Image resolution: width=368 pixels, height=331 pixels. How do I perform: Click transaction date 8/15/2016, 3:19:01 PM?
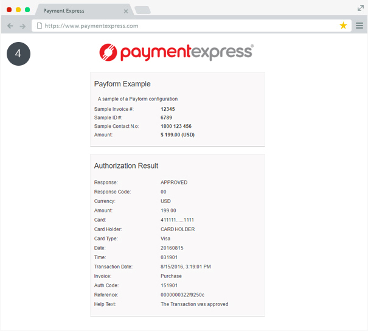tap(186, 267)
